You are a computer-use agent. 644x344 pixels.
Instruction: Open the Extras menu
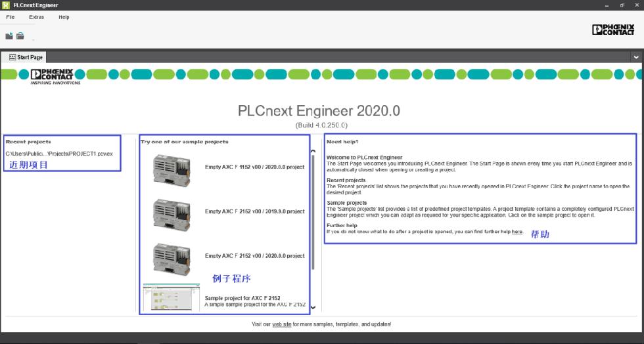(37, 17)
